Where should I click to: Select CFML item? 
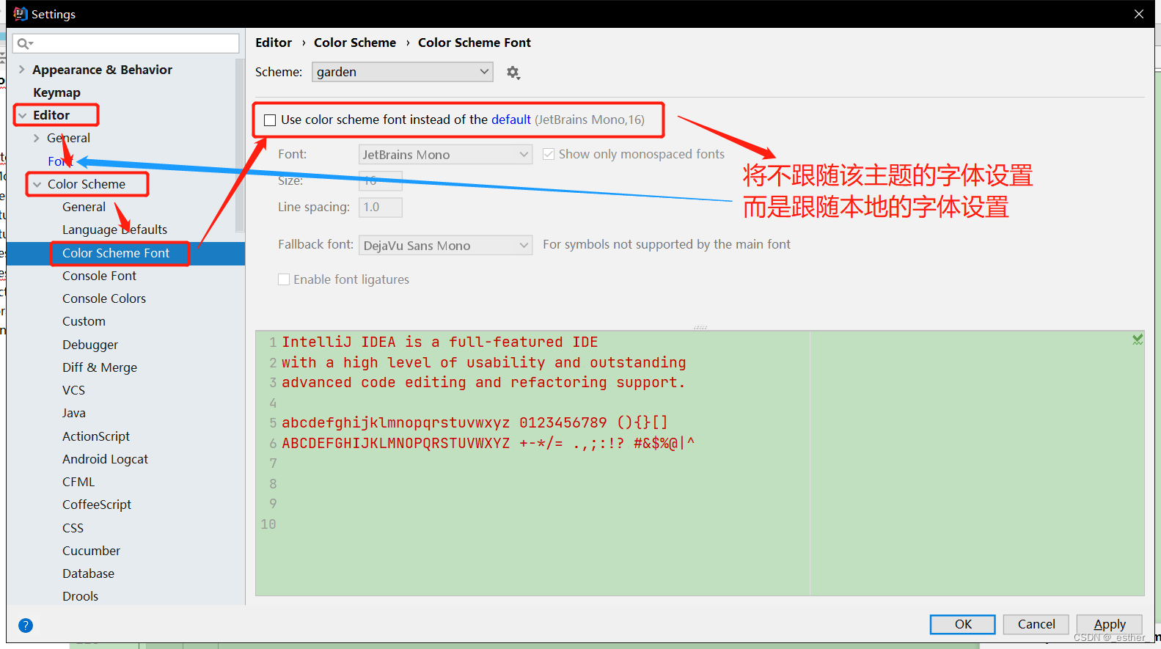click(78, 482)
